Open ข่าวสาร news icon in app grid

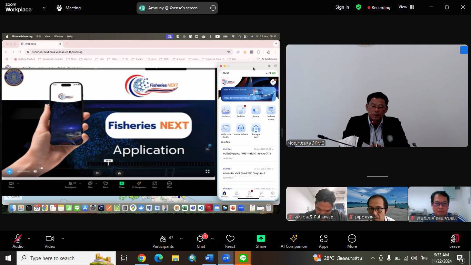[256, 112]
